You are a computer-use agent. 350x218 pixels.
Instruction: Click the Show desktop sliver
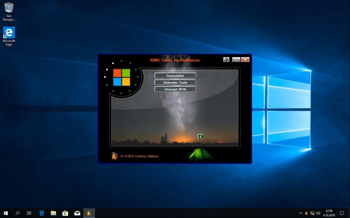[x=349, y=213]
